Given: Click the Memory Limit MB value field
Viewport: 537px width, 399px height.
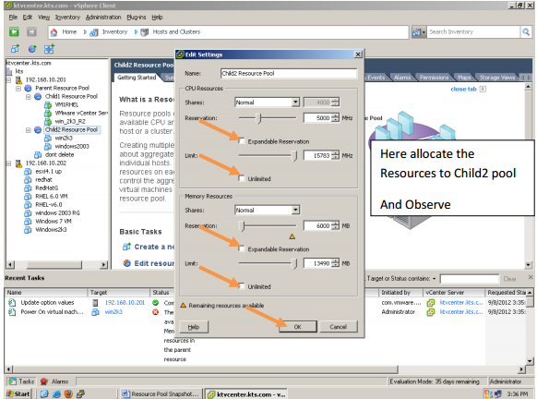Looking at the screenshot, I should coord(317,263).
